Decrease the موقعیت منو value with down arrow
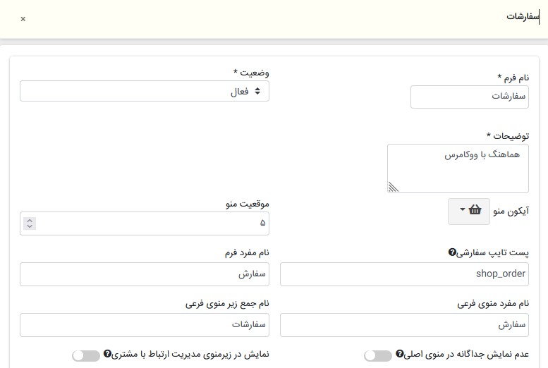This screenshot has height=368, width=548. click(29, 227)
